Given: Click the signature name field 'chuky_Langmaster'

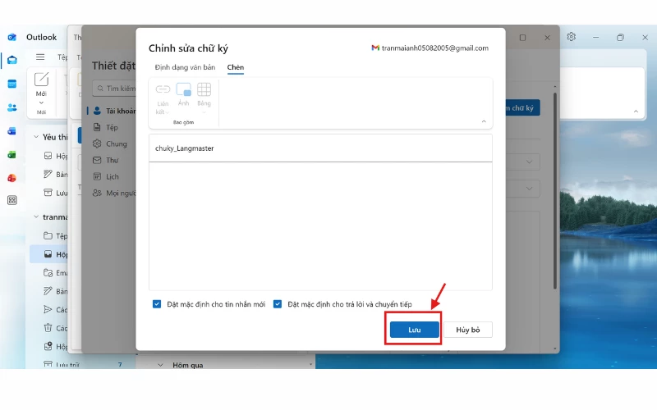Looking at the screenshot, I should [320, 148].
